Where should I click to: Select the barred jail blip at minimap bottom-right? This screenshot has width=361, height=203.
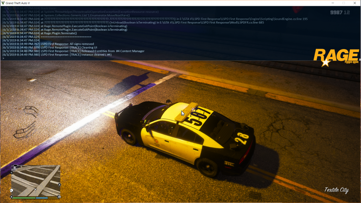(59, 197)
